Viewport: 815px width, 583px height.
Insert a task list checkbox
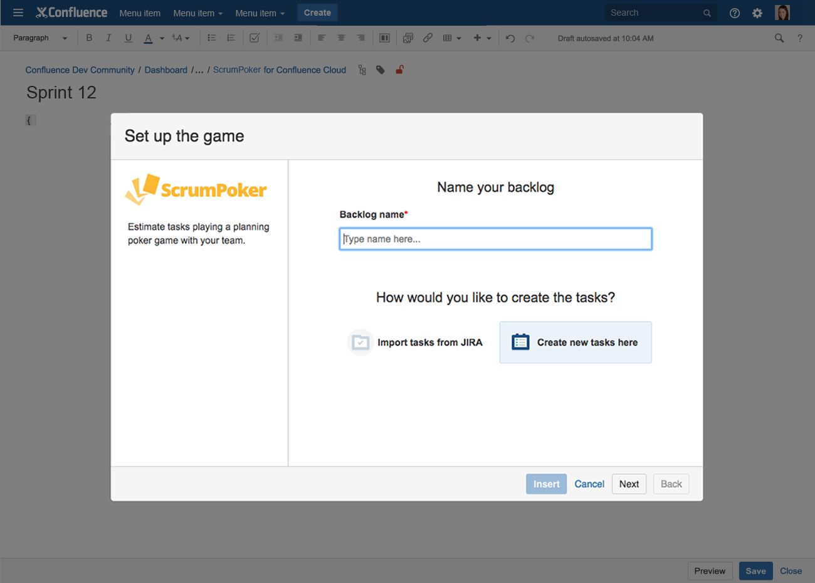[255, 38]
